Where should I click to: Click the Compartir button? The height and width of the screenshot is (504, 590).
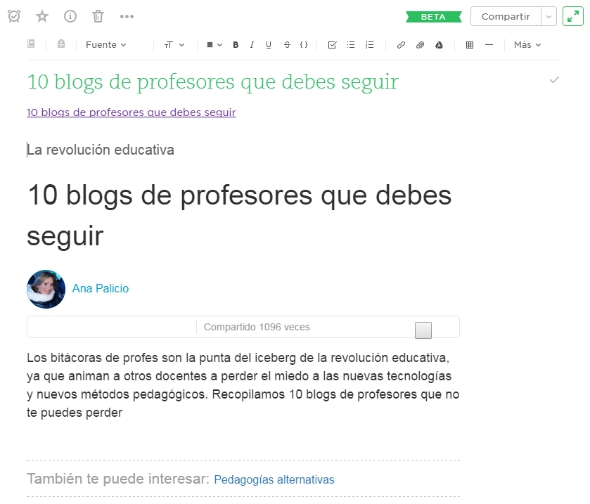coord(506,16)
